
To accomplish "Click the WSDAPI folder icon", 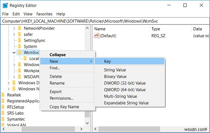I will [20, 77].
